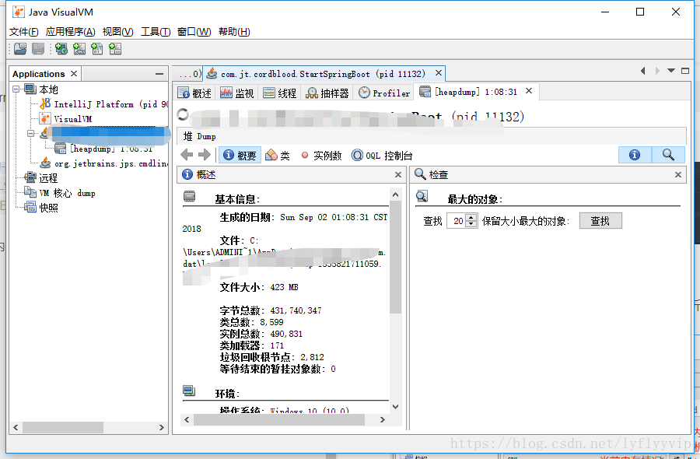Open the 帮助(H) menu

pyautogui.click(x=234, y=32)
